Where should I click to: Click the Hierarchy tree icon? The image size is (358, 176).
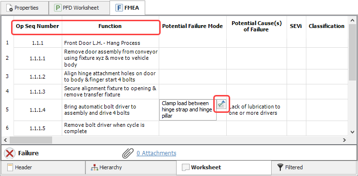point(94,167)
